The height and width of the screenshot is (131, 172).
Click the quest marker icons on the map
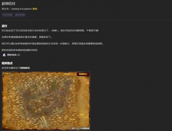[x=36, y=88]
